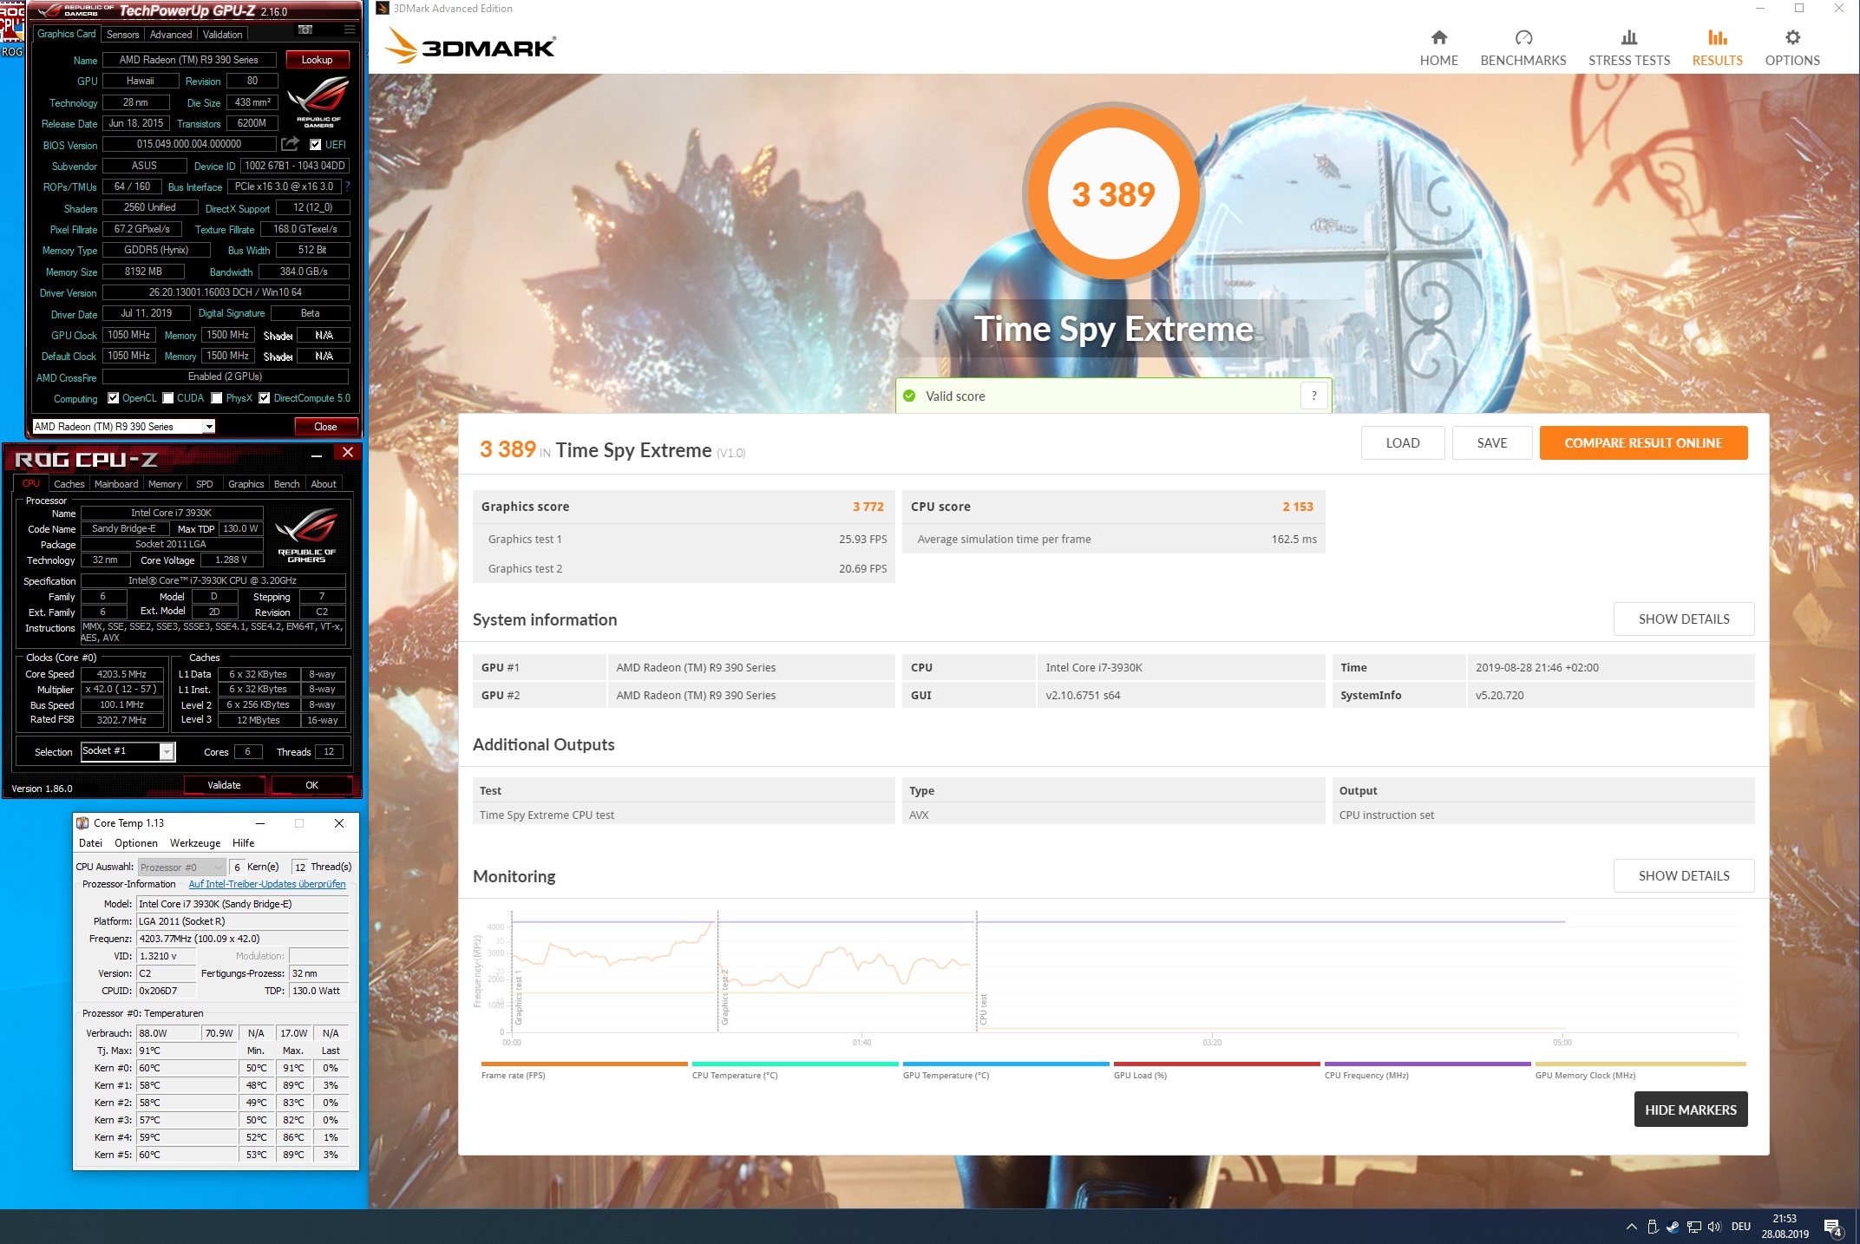Open Optionen menu in Core Temp
The image size is (1860, 1244).
136,843
